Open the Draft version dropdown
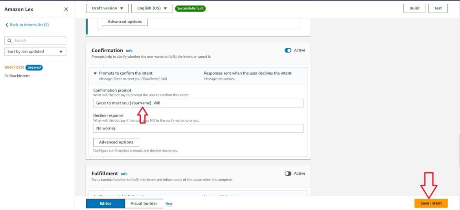This screenshot has width=460, height=210. [107, 8]
